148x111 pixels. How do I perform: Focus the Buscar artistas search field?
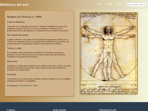(x=136, y=5)
